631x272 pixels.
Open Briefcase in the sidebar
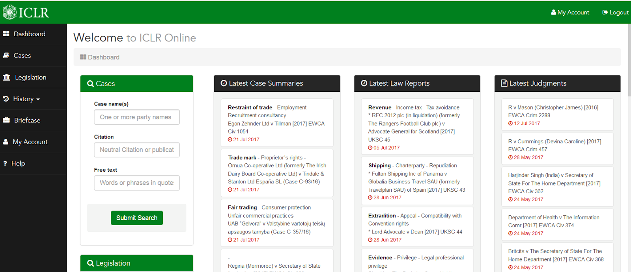33,120
